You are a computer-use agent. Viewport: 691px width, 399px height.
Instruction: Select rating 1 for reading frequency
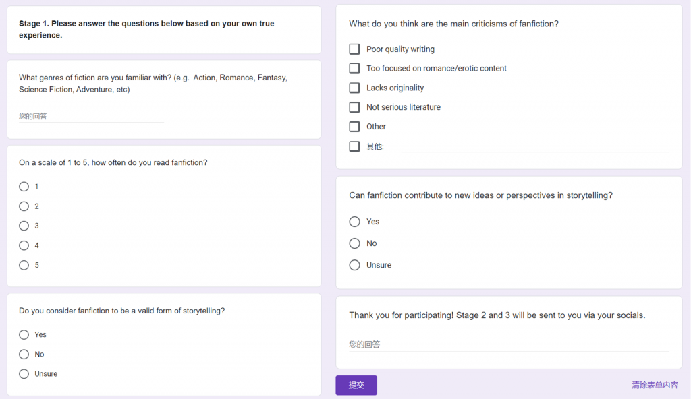(24, 187)
